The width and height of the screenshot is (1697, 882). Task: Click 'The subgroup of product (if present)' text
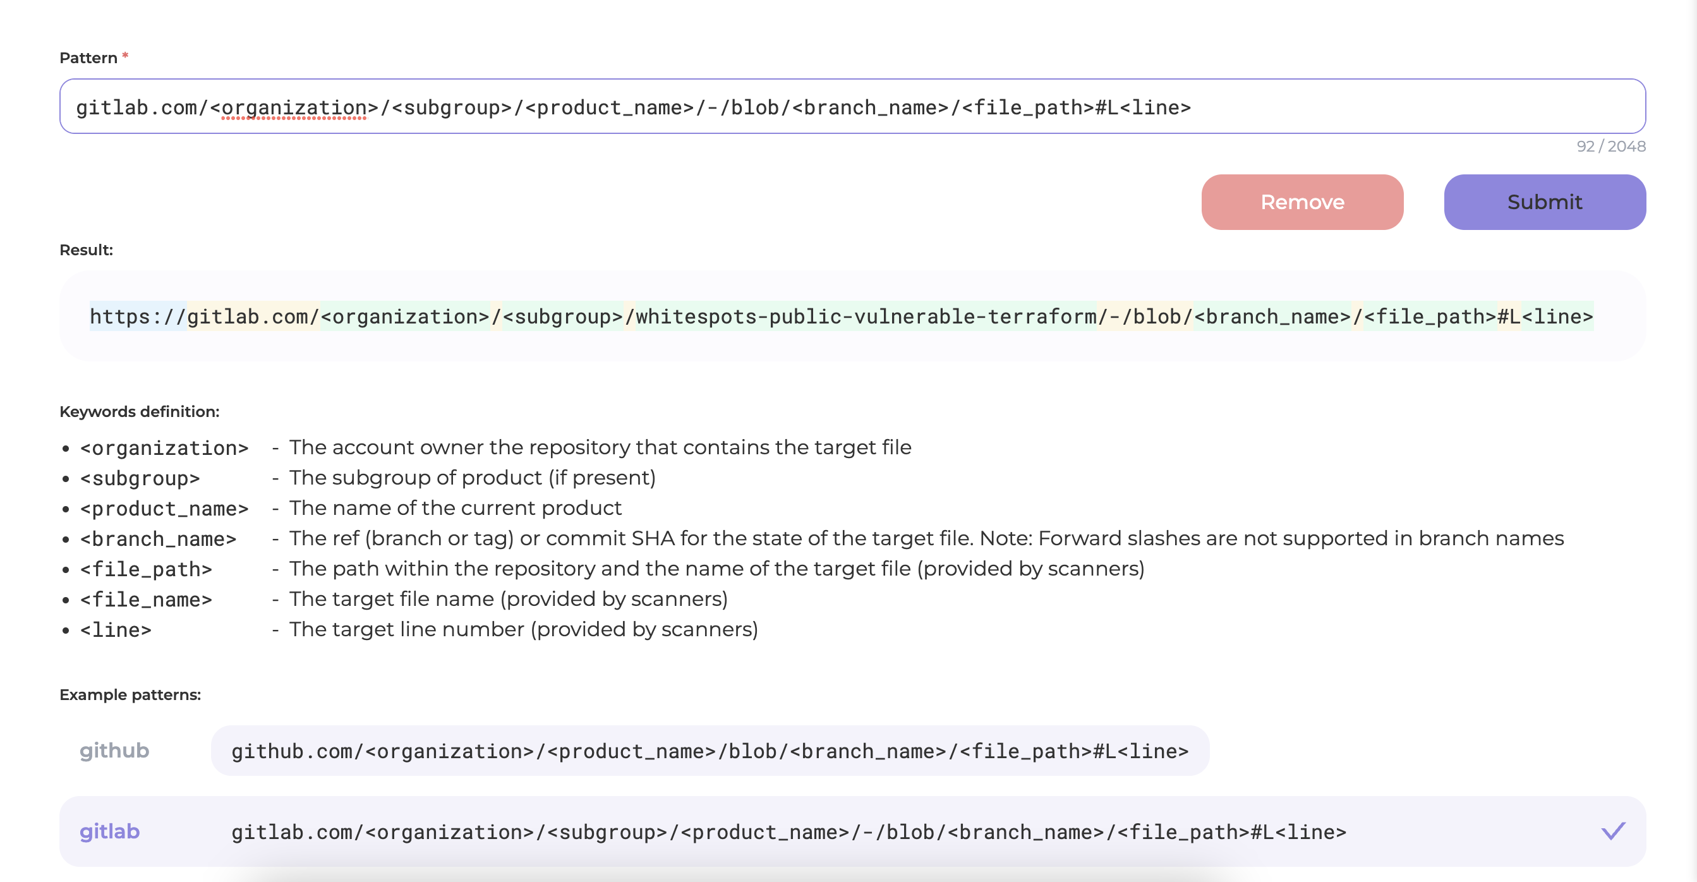pyautogui.click(x=473, y=478)
